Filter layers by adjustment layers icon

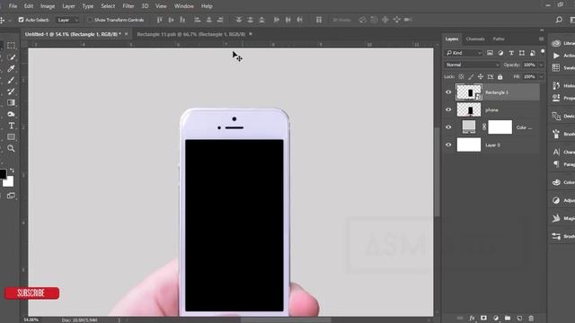[x=500, y=53]
